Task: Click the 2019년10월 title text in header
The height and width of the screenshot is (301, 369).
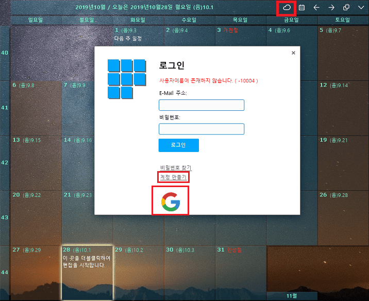Action: tap(91, 7)
